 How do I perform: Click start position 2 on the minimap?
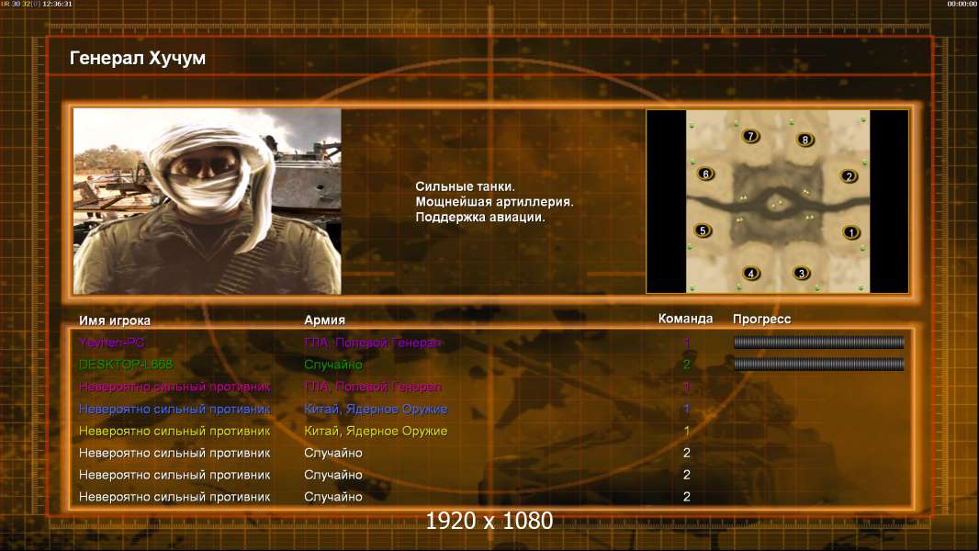(849, 176)
